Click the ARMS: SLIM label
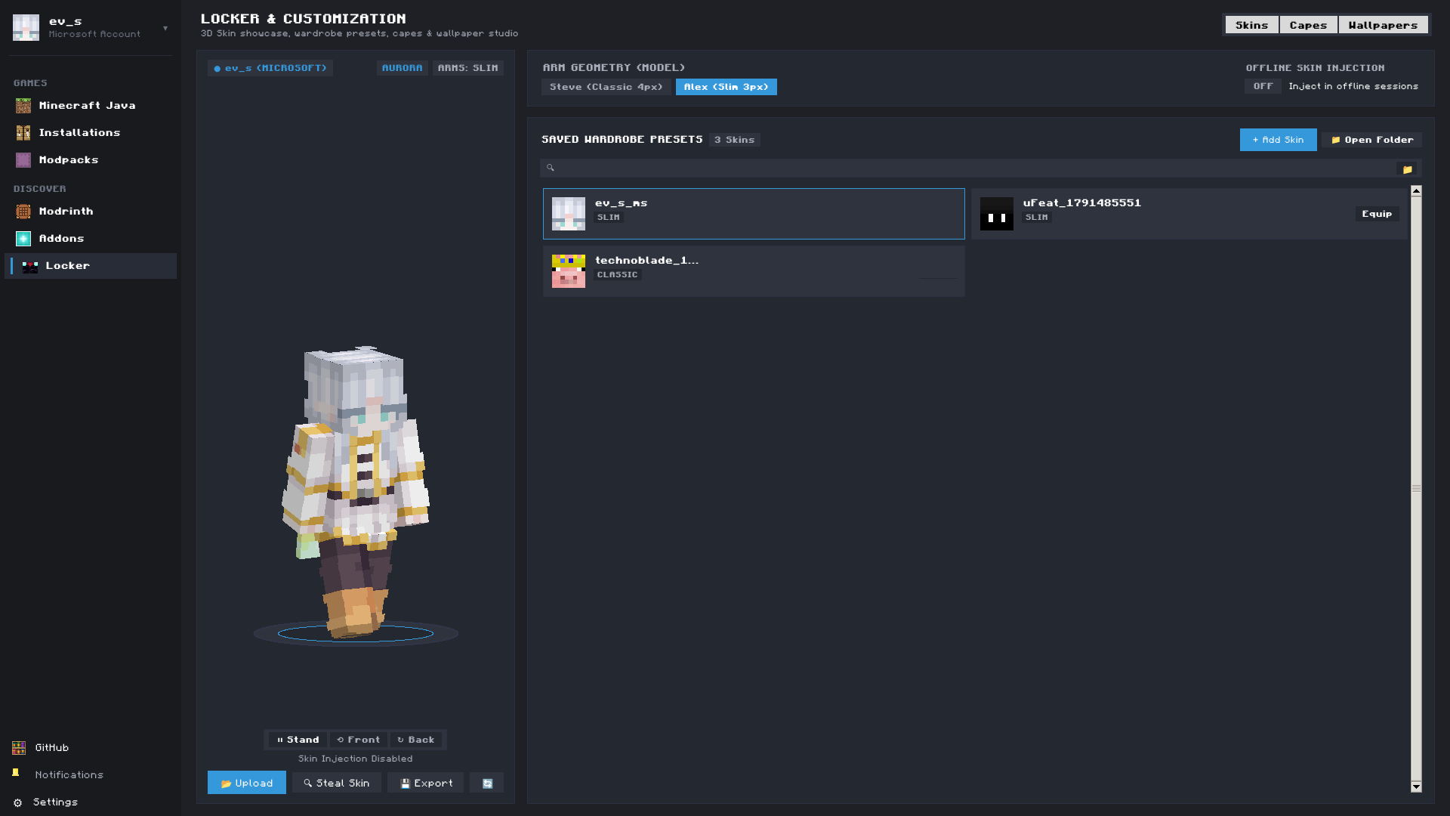Image resolution: width=1450 pixels, height=816 pixels. coord(467,68)
